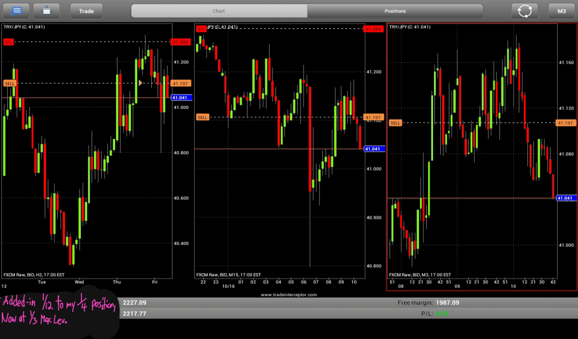The image size is (578, 339).
Task: Click the Free margin 1987.09 field
Action: pyautogui.click(x=429, y=303)
